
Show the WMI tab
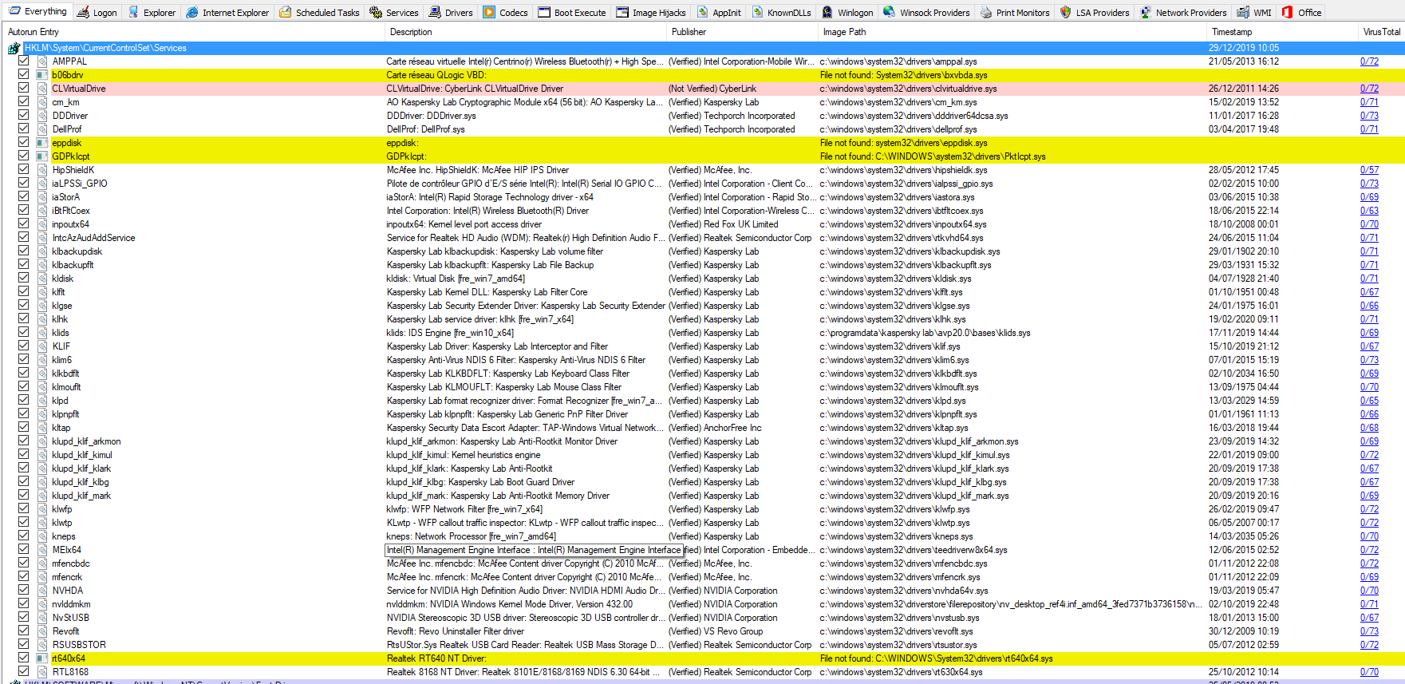[x=1255, y=12]
